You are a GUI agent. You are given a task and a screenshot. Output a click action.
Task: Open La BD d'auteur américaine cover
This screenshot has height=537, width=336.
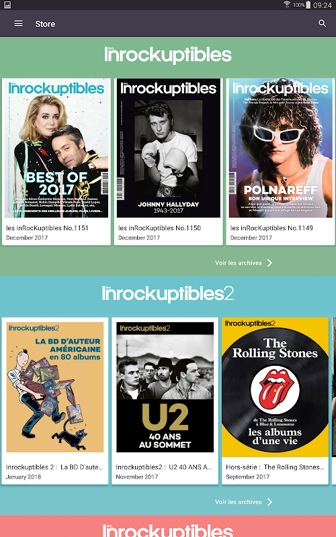[55, 387]
